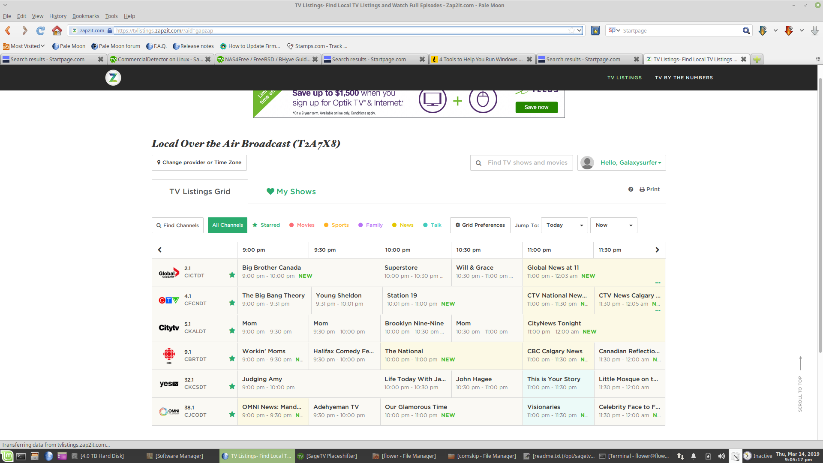Expand the Hello, Galaxysurfer account menu
This screenshot has width=823, height=463.
pyautogui.click(x=631, y=162)
